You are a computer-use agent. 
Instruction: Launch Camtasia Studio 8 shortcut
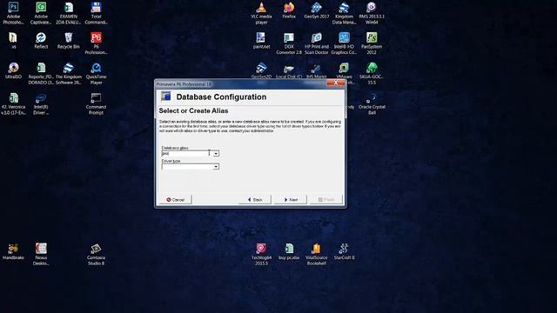point(96,254)
